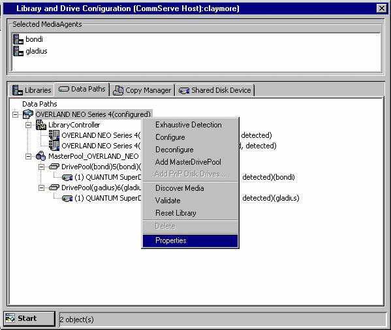Viewport: 391px width, 330px height.
Task: Choose Discover Media from context menu
Action: coord(190,188)
